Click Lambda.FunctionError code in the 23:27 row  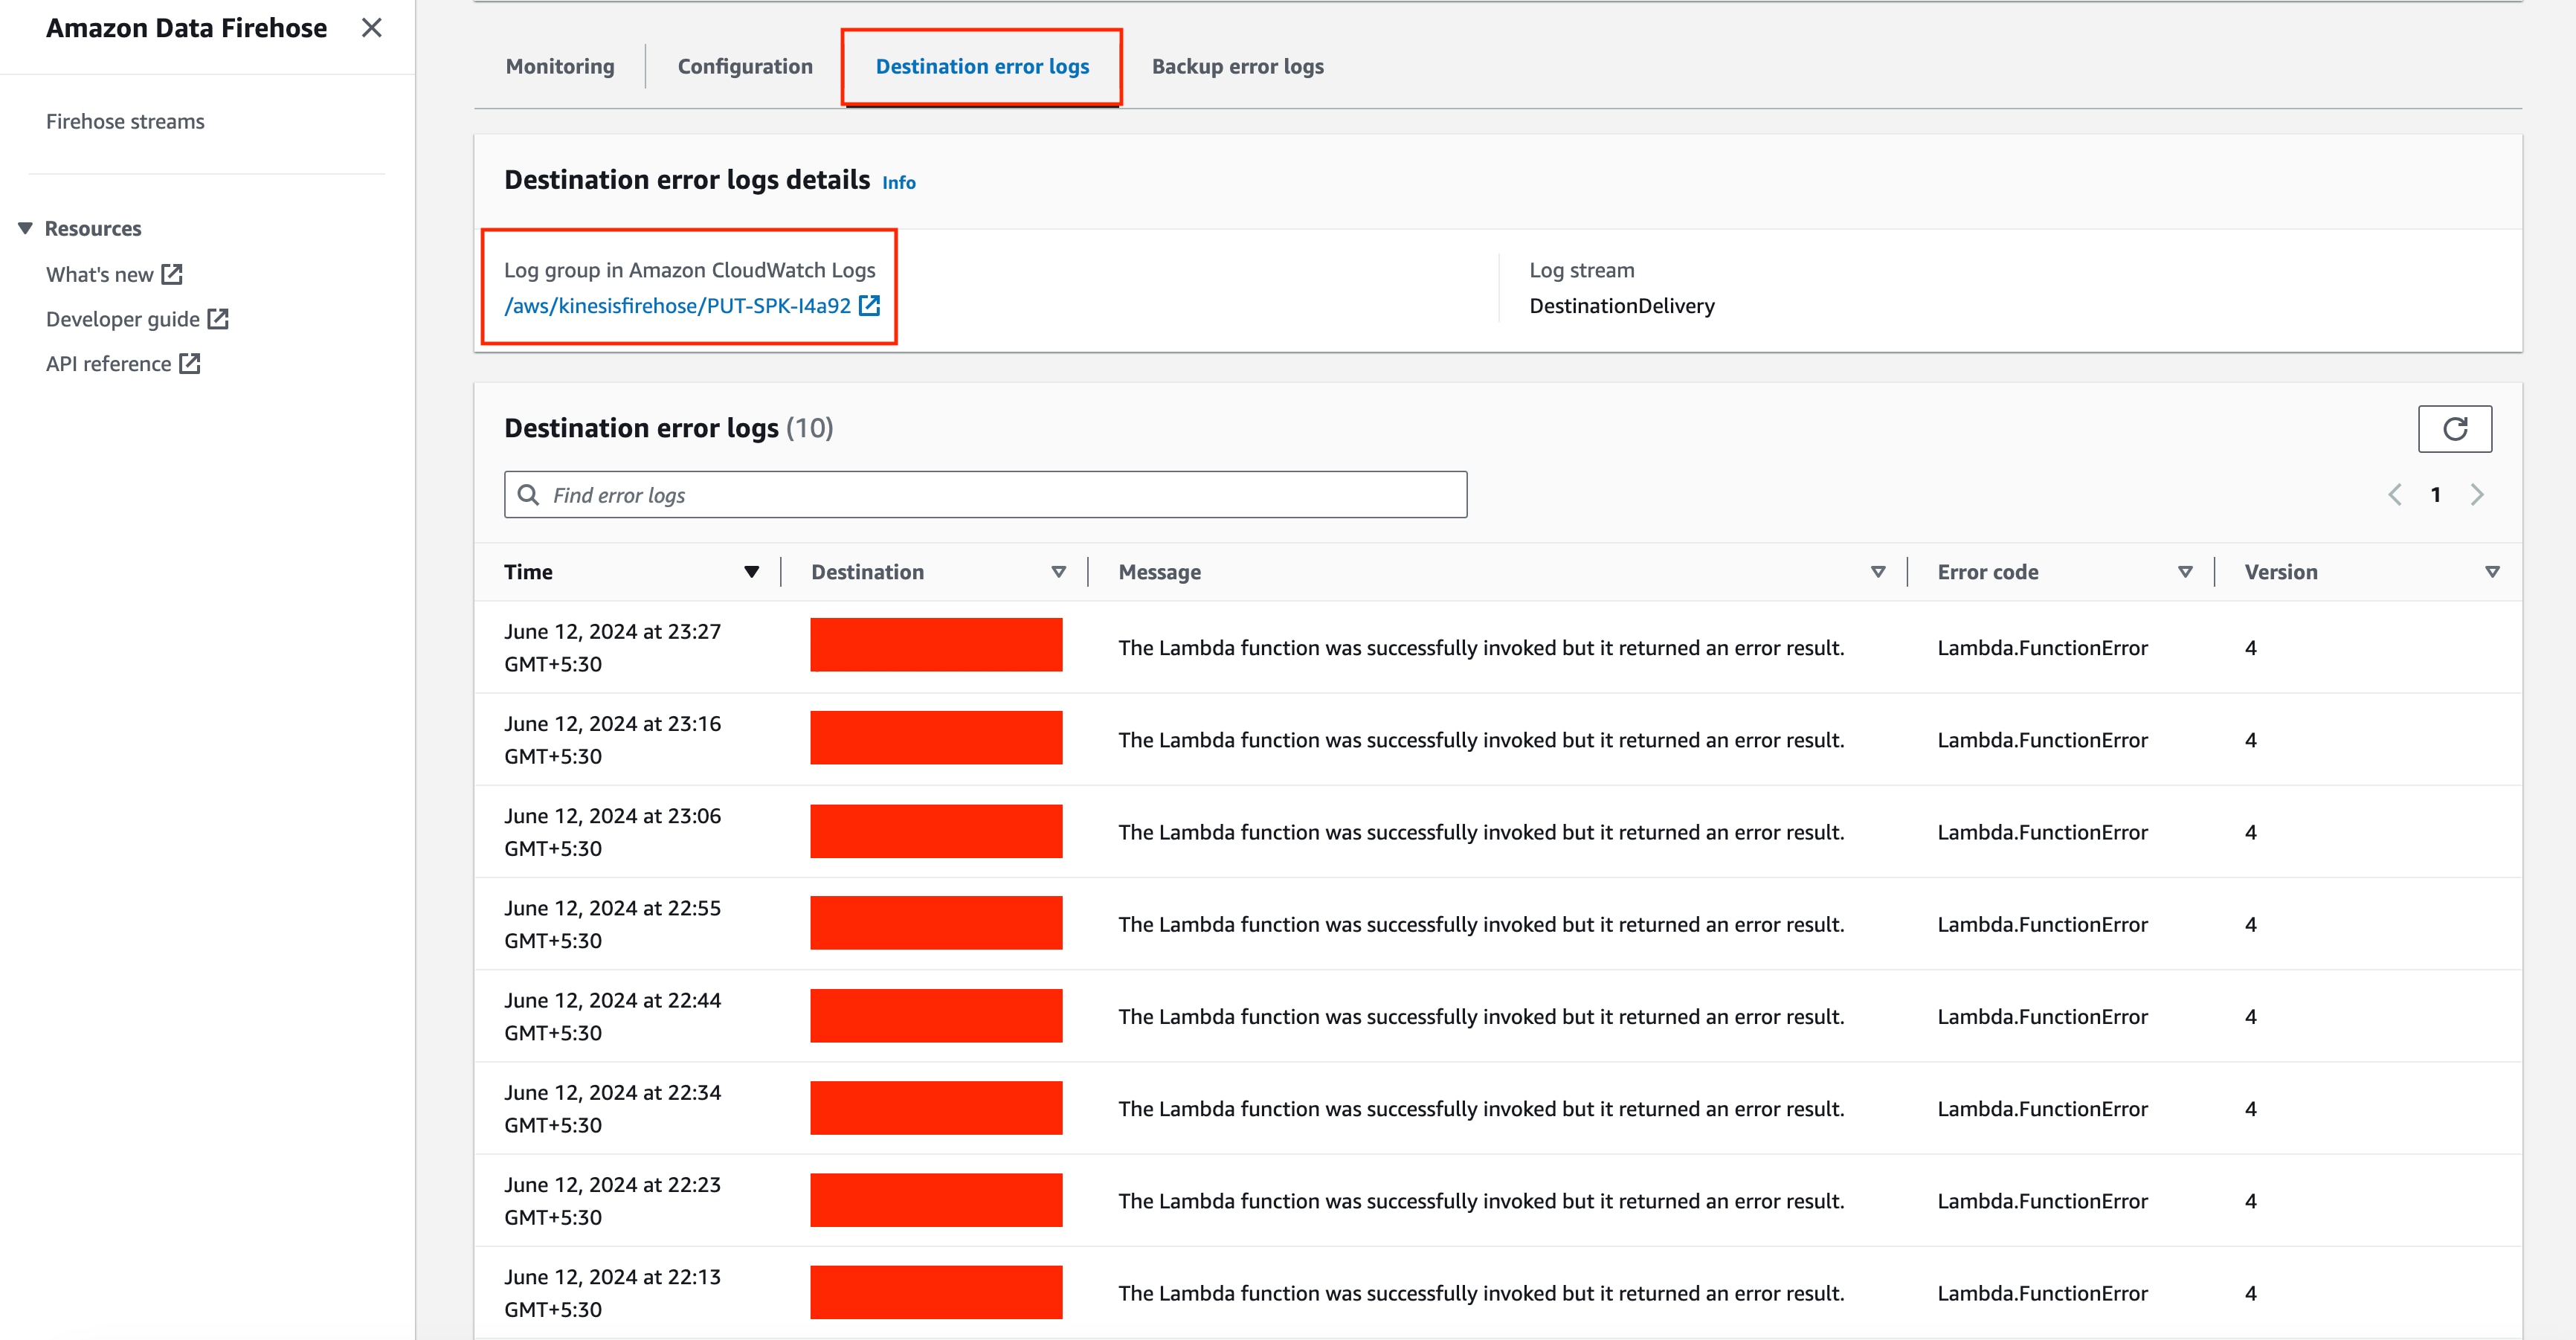click(x=2042, y=648)
